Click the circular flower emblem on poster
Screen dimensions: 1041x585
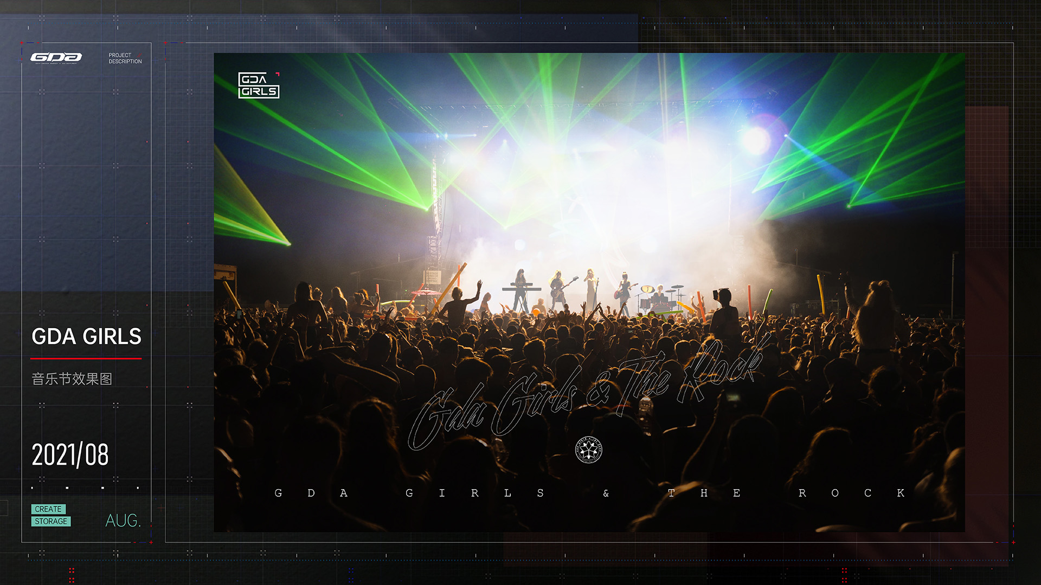[588, 450]
